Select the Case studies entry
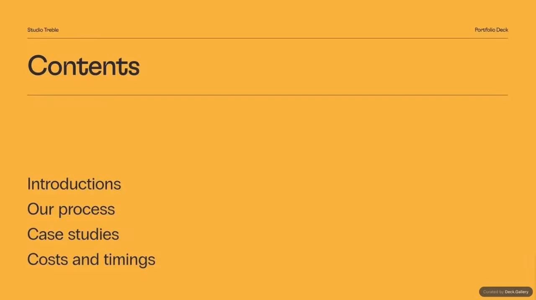The width and height of the screenshot is (536, 300). tap(73, 234)
